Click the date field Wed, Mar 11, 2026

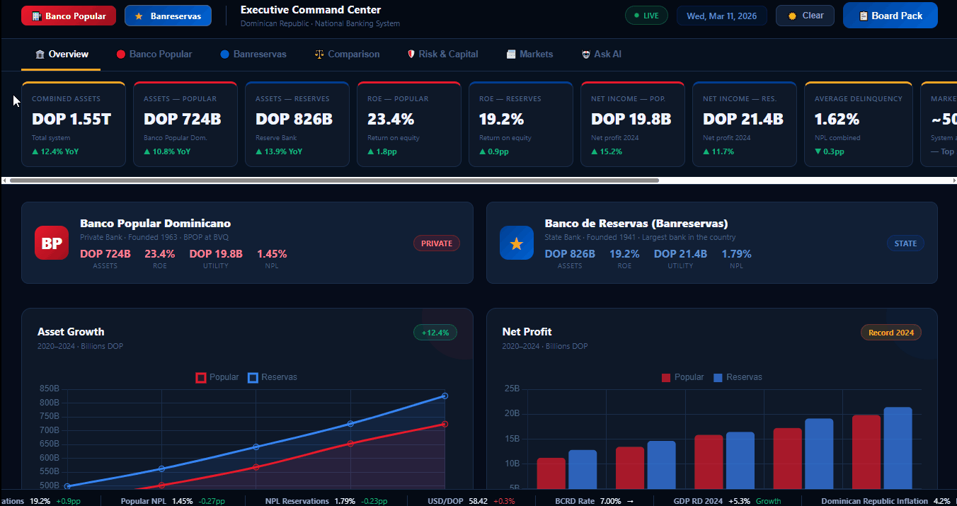[x=721, y=16]
